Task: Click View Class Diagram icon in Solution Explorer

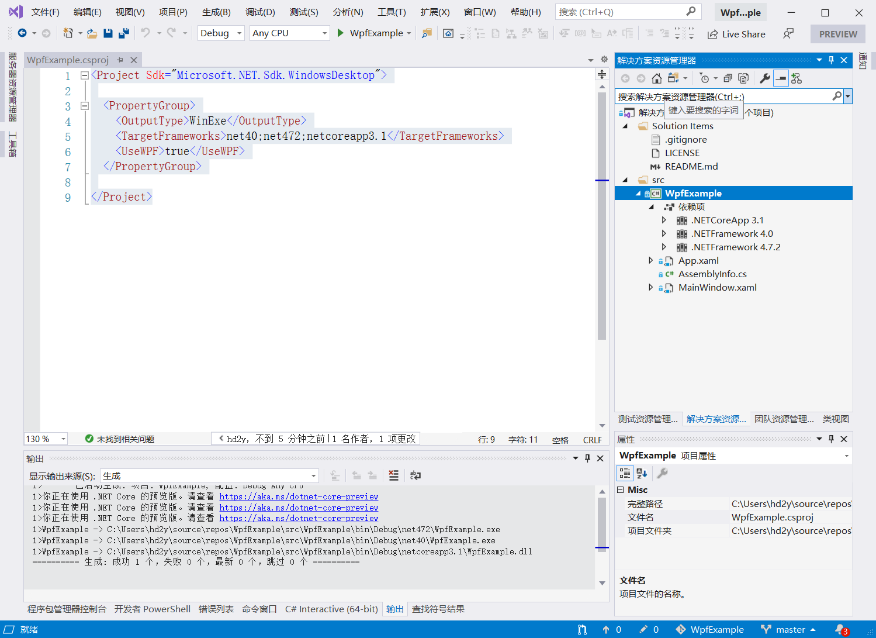Action: (797, 78)
